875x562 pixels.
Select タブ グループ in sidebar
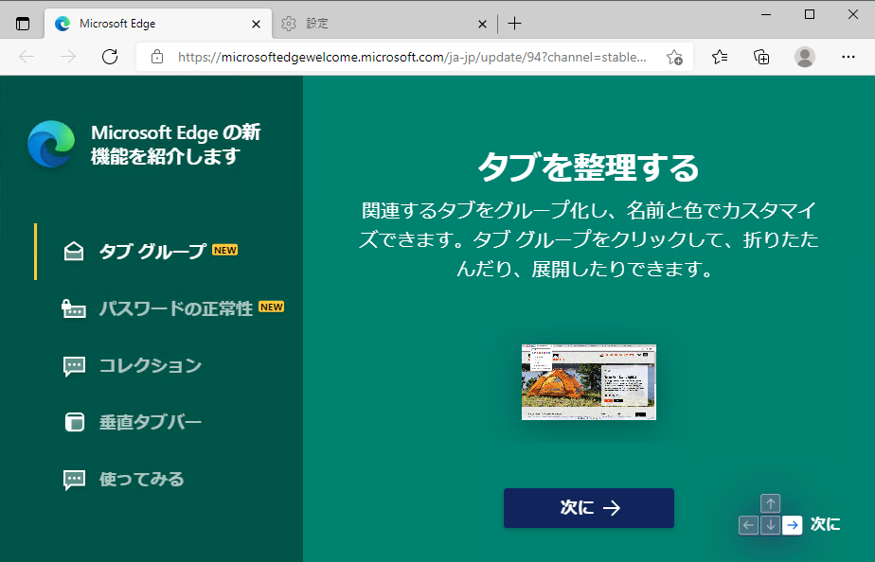tap(151, 252)
